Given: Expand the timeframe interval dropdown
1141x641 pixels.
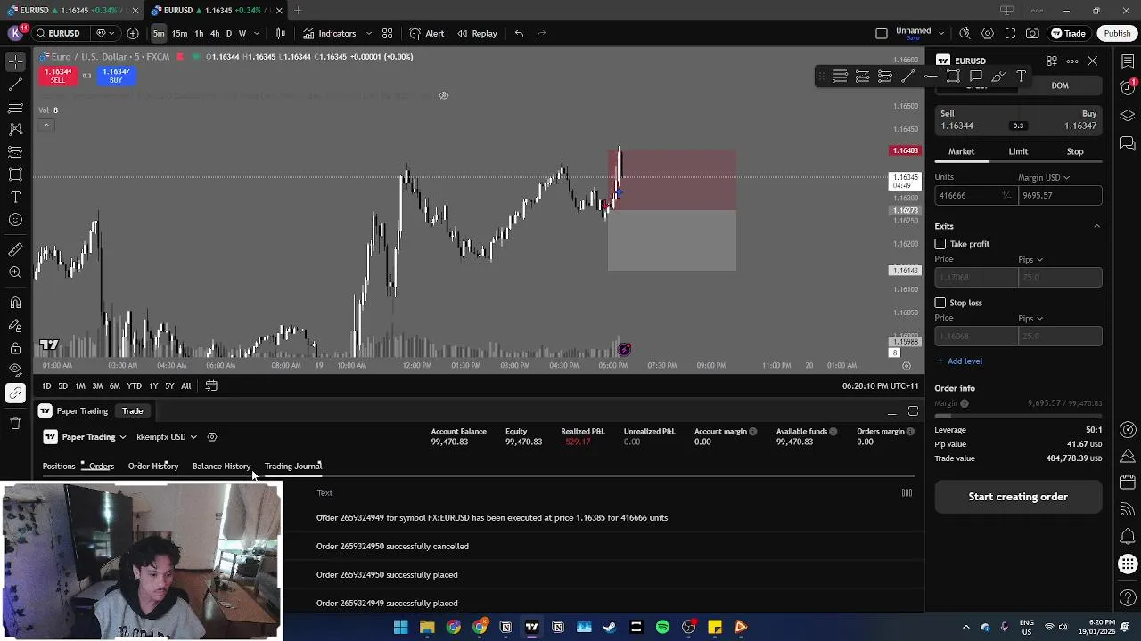Looking at the screenshot, I should click(257, 33).
